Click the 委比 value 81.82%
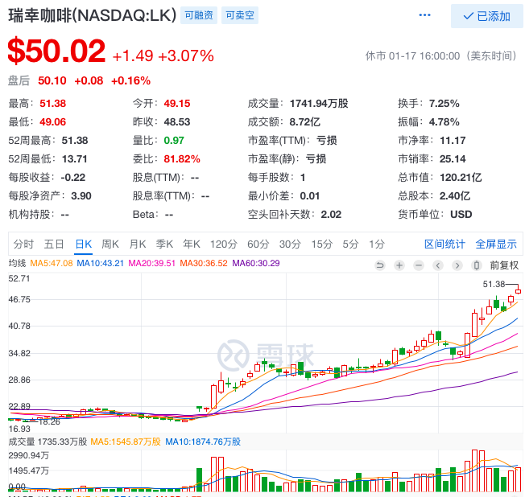The image size is (525, 497). tap(182, 159)
